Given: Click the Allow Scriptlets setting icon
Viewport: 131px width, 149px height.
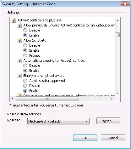Looking at the screenshot, I should pos(19,40).
